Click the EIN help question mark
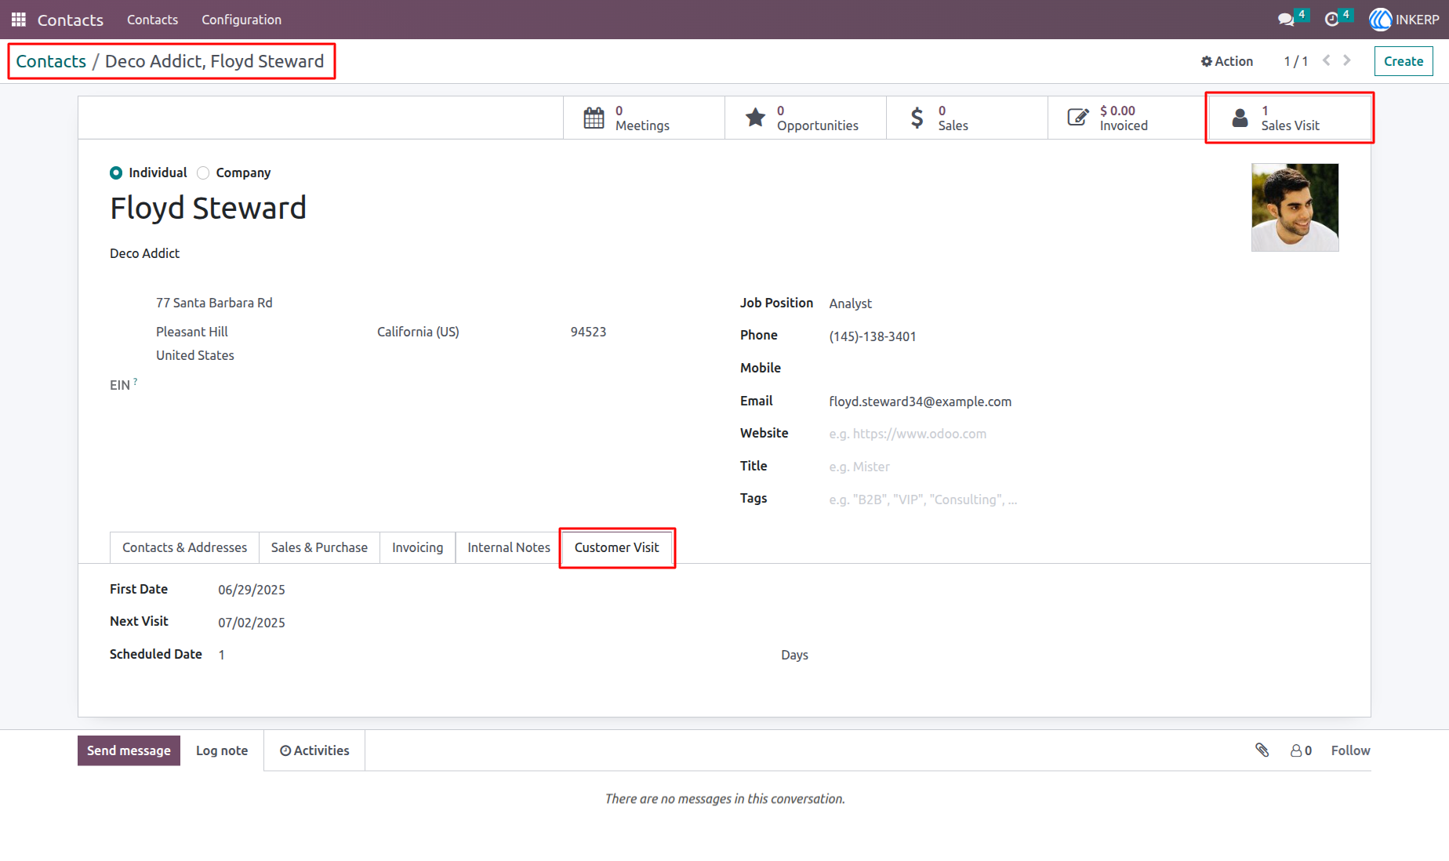This screenshot has height=861, width=1449. 135,382
